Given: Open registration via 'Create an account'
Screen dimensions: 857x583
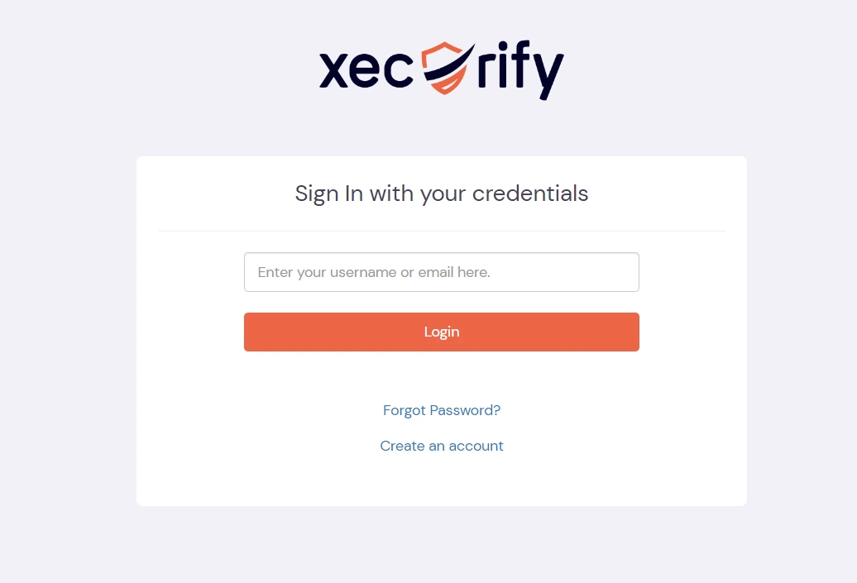Looking at the screenshot, I should pos(442,446).
